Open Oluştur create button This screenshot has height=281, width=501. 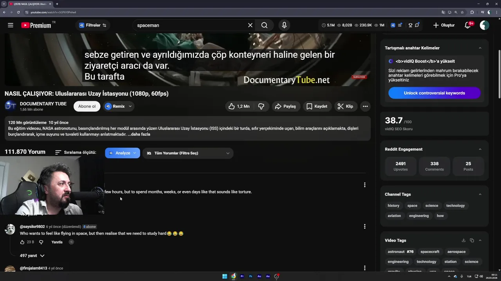pos(444,25)
